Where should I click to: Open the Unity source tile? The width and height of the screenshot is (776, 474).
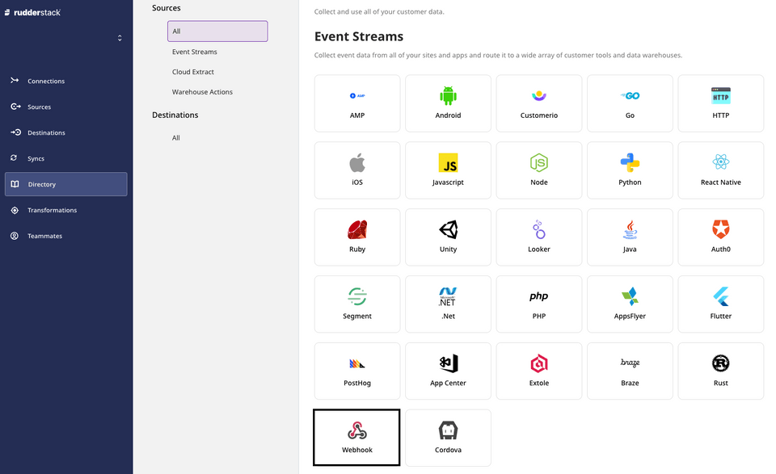[x=448, y=237]
